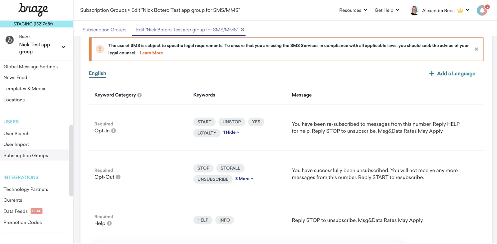
Task: Click the Message column header
Action: coord(302,95)
